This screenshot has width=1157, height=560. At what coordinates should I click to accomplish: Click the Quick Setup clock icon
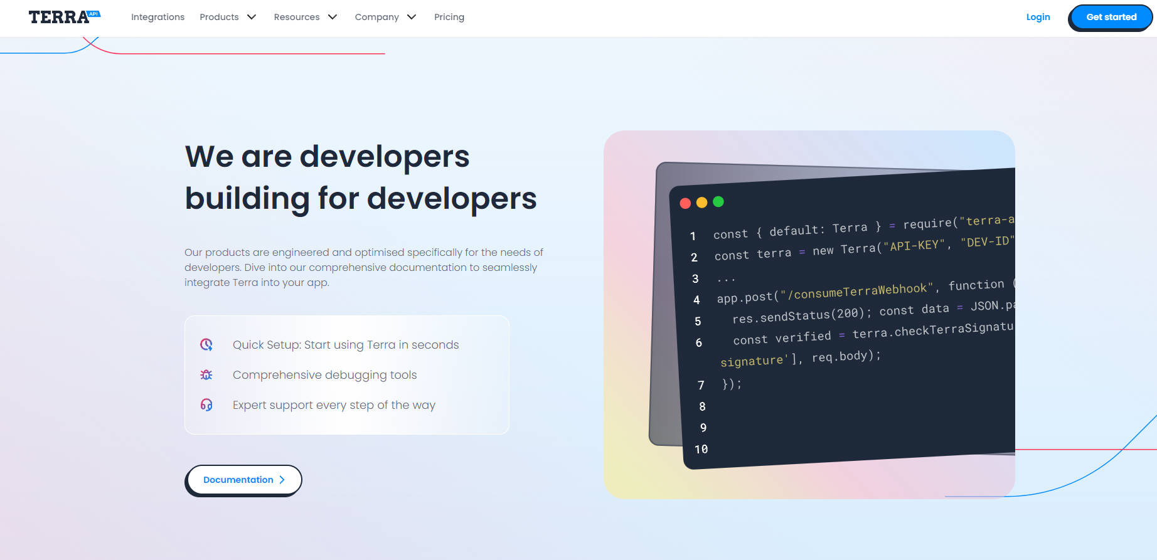click(x=206, y=344)
